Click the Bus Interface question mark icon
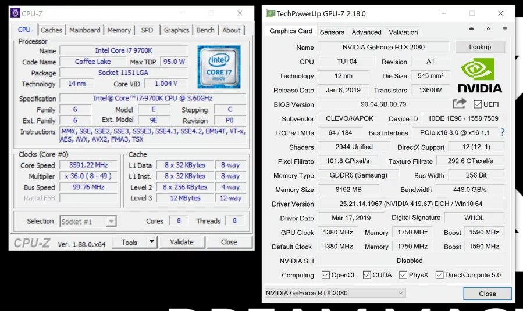The height and width of the screenshot is (311, 523). [x=502, y=132]
